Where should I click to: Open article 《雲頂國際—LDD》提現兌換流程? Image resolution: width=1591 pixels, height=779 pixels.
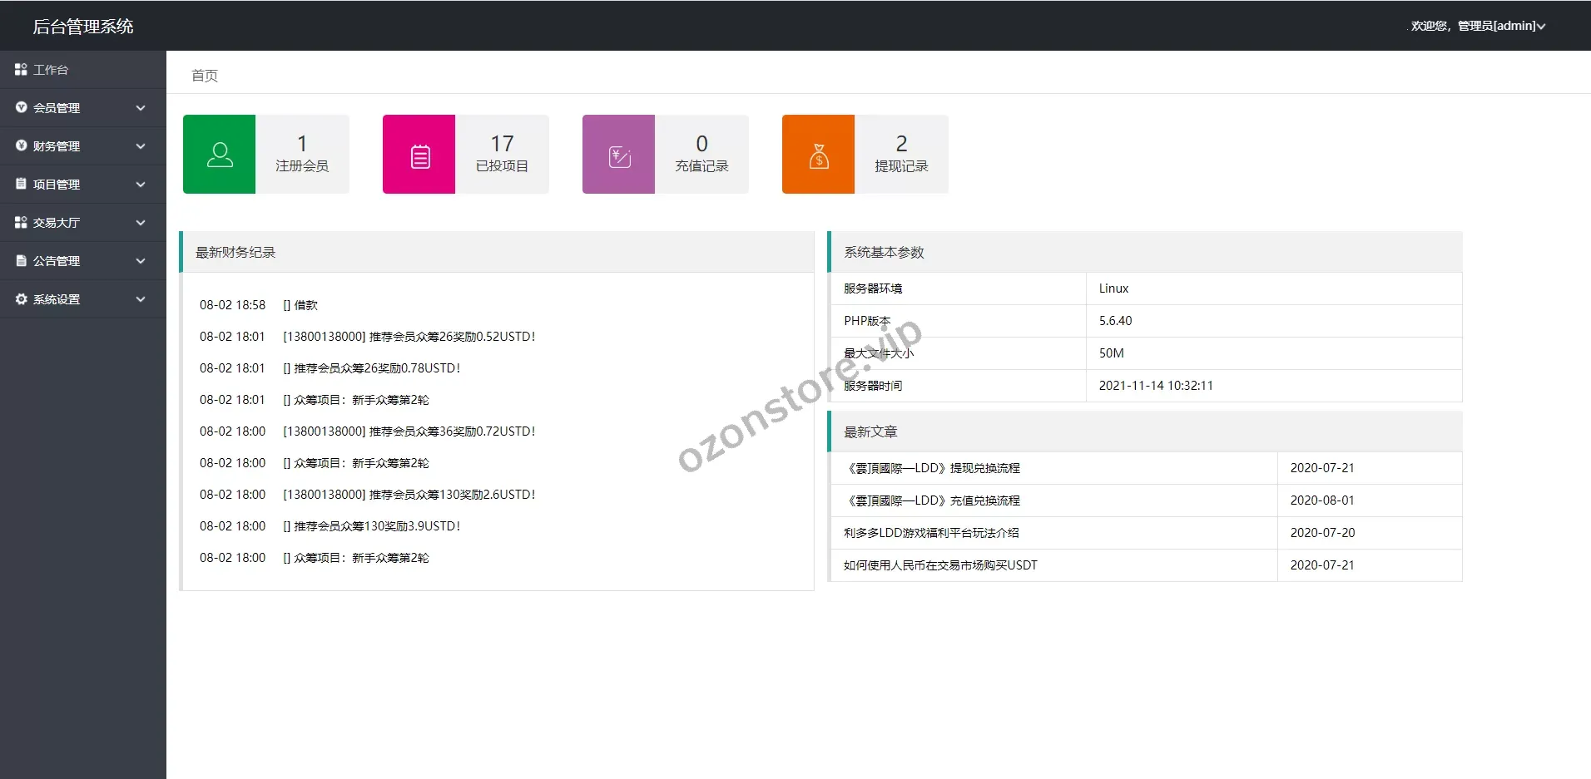(x=935, y=467)
